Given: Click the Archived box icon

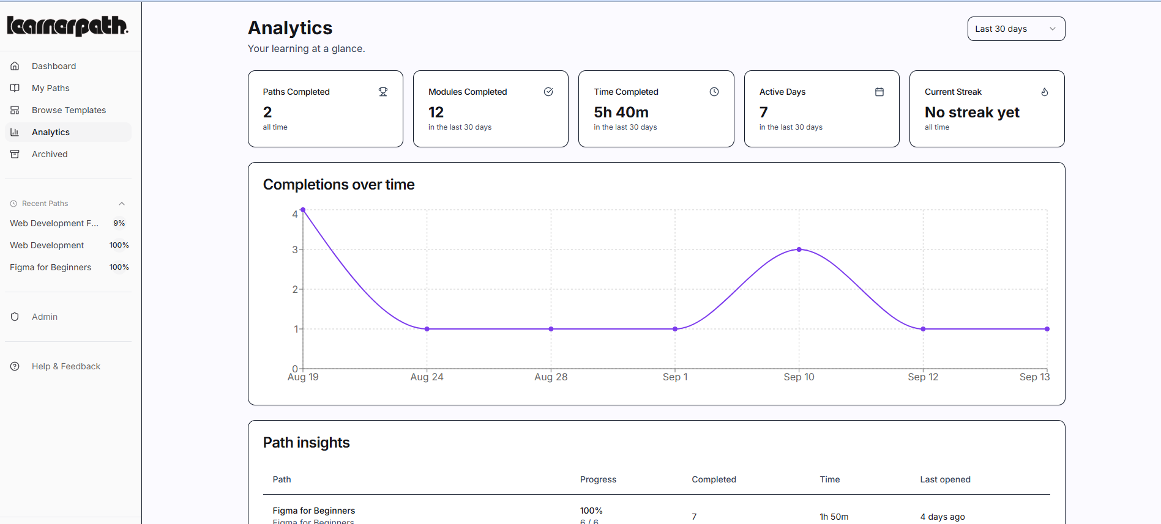Looking at the screenshot, I should 15,154.
